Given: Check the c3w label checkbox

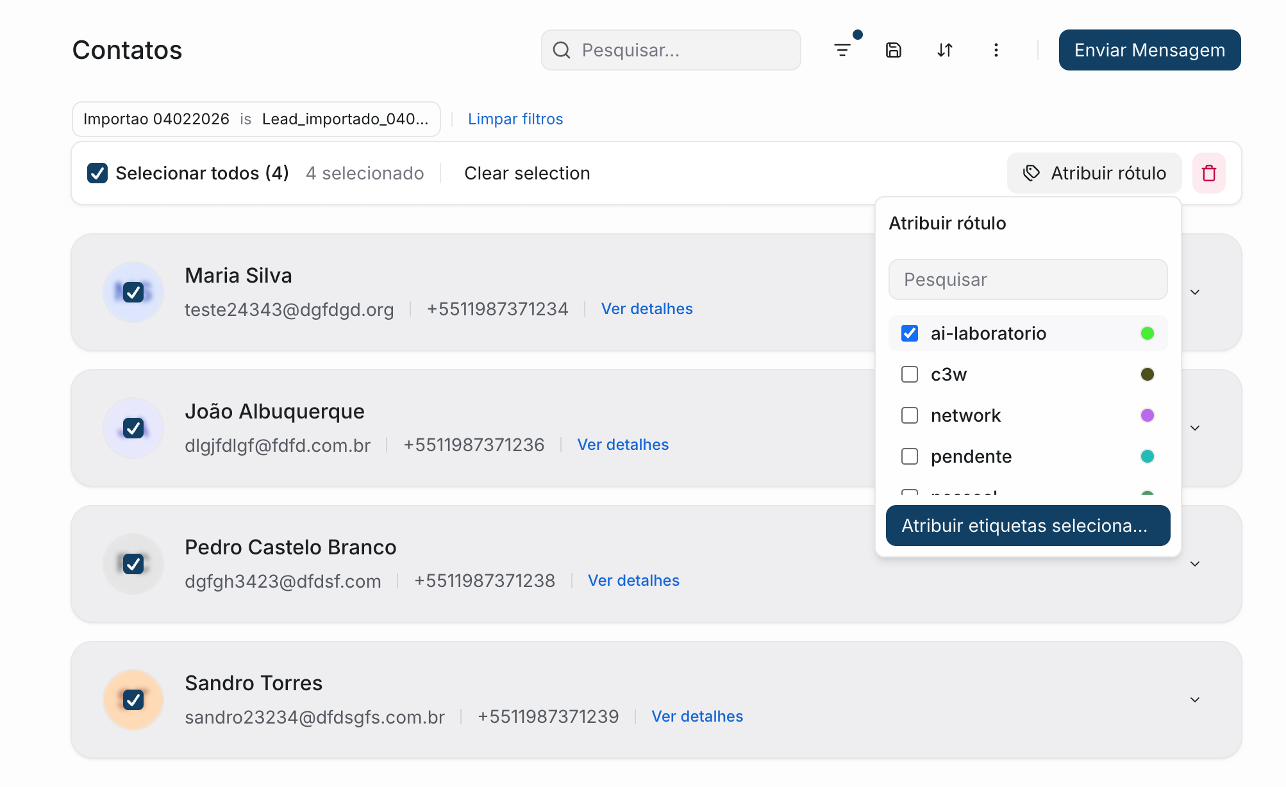Looking at the screenshot, I should [909, 374].
